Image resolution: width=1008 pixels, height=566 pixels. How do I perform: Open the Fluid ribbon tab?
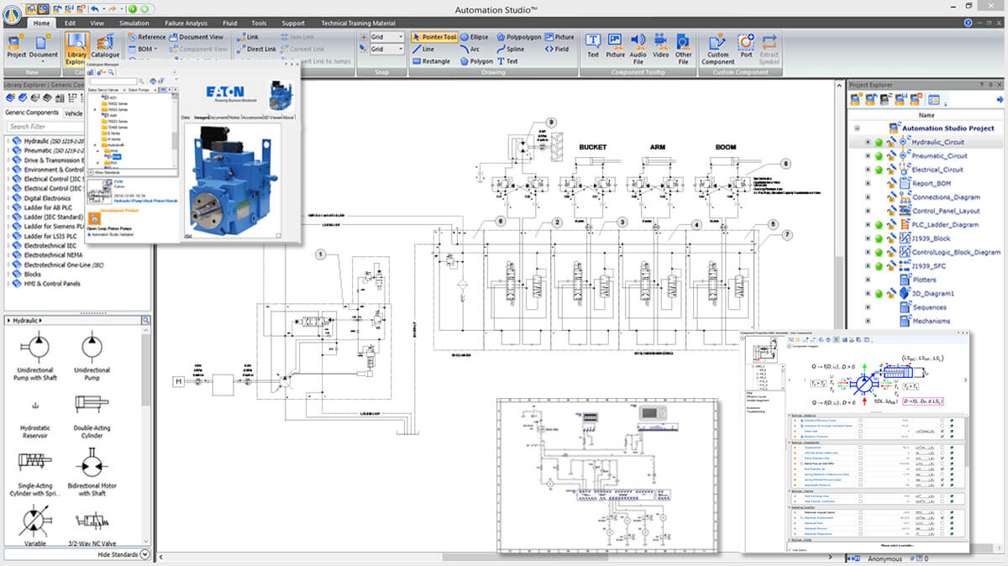coord(232,23)
